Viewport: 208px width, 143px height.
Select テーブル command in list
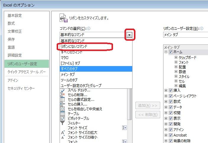pos(94,114)
